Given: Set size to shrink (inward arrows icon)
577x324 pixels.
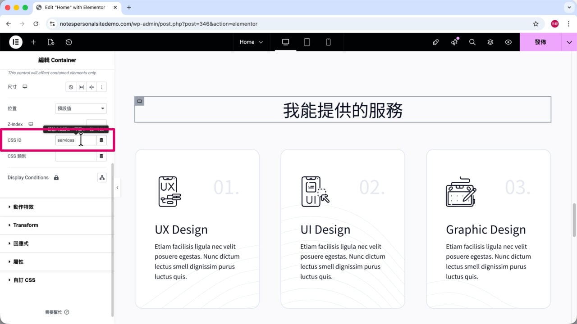Looking at the screenshot, I should (92, 87).
